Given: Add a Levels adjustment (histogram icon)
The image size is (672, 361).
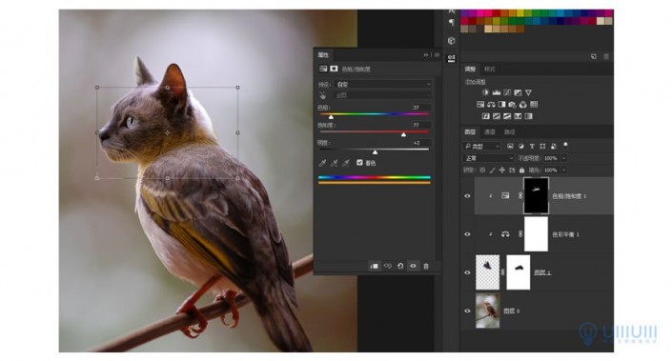Looking at the screenshot, I should [497, 92].
